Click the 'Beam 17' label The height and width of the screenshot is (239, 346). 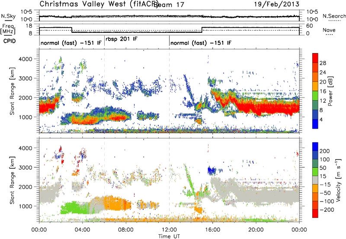[x=169, y=4]
